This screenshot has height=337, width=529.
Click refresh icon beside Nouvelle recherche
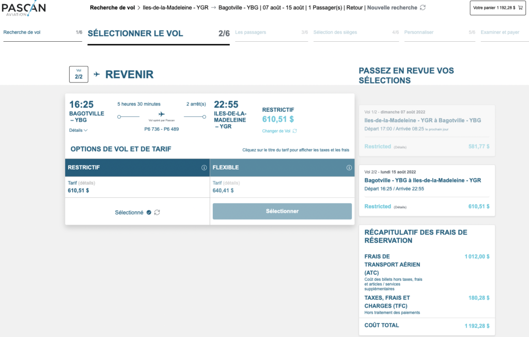pos(423,8)
